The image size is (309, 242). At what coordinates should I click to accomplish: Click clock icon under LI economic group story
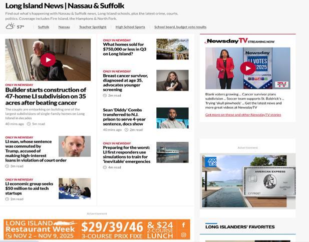pos(7,199)
